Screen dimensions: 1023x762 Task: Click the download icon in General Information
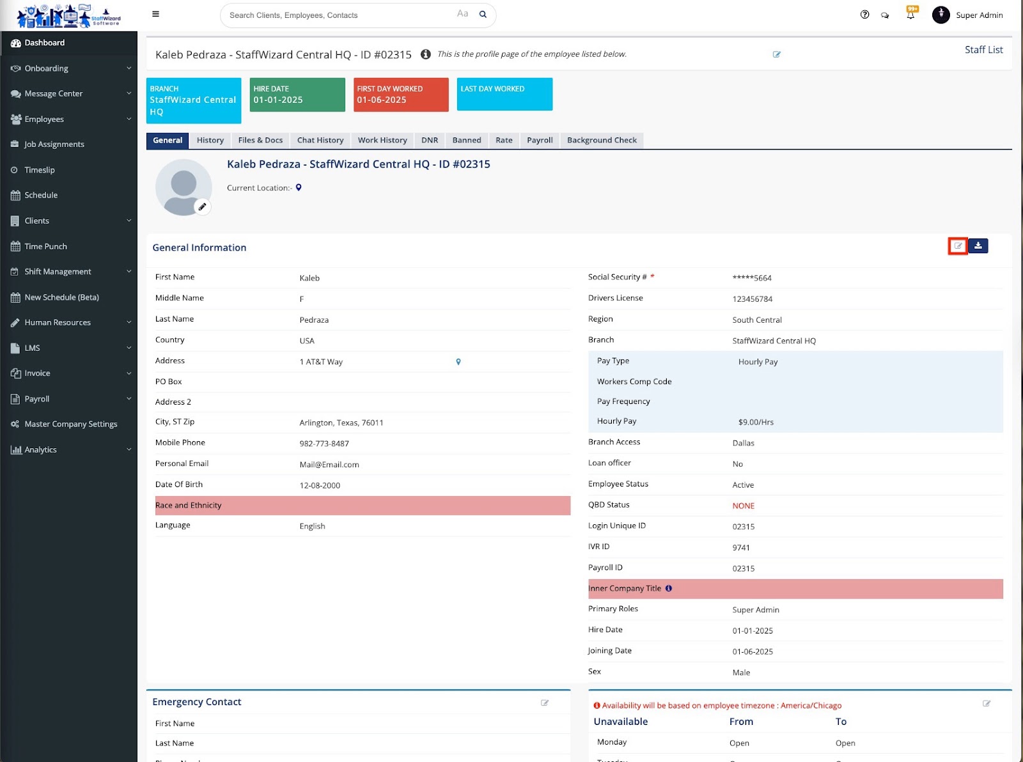978,246
